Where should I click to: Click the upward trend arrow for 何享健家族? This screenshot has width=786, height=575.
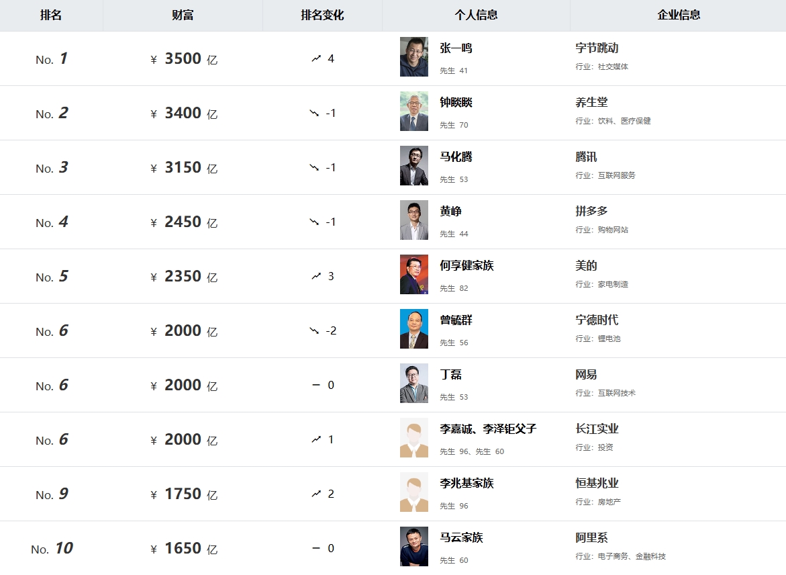[315, 277]
